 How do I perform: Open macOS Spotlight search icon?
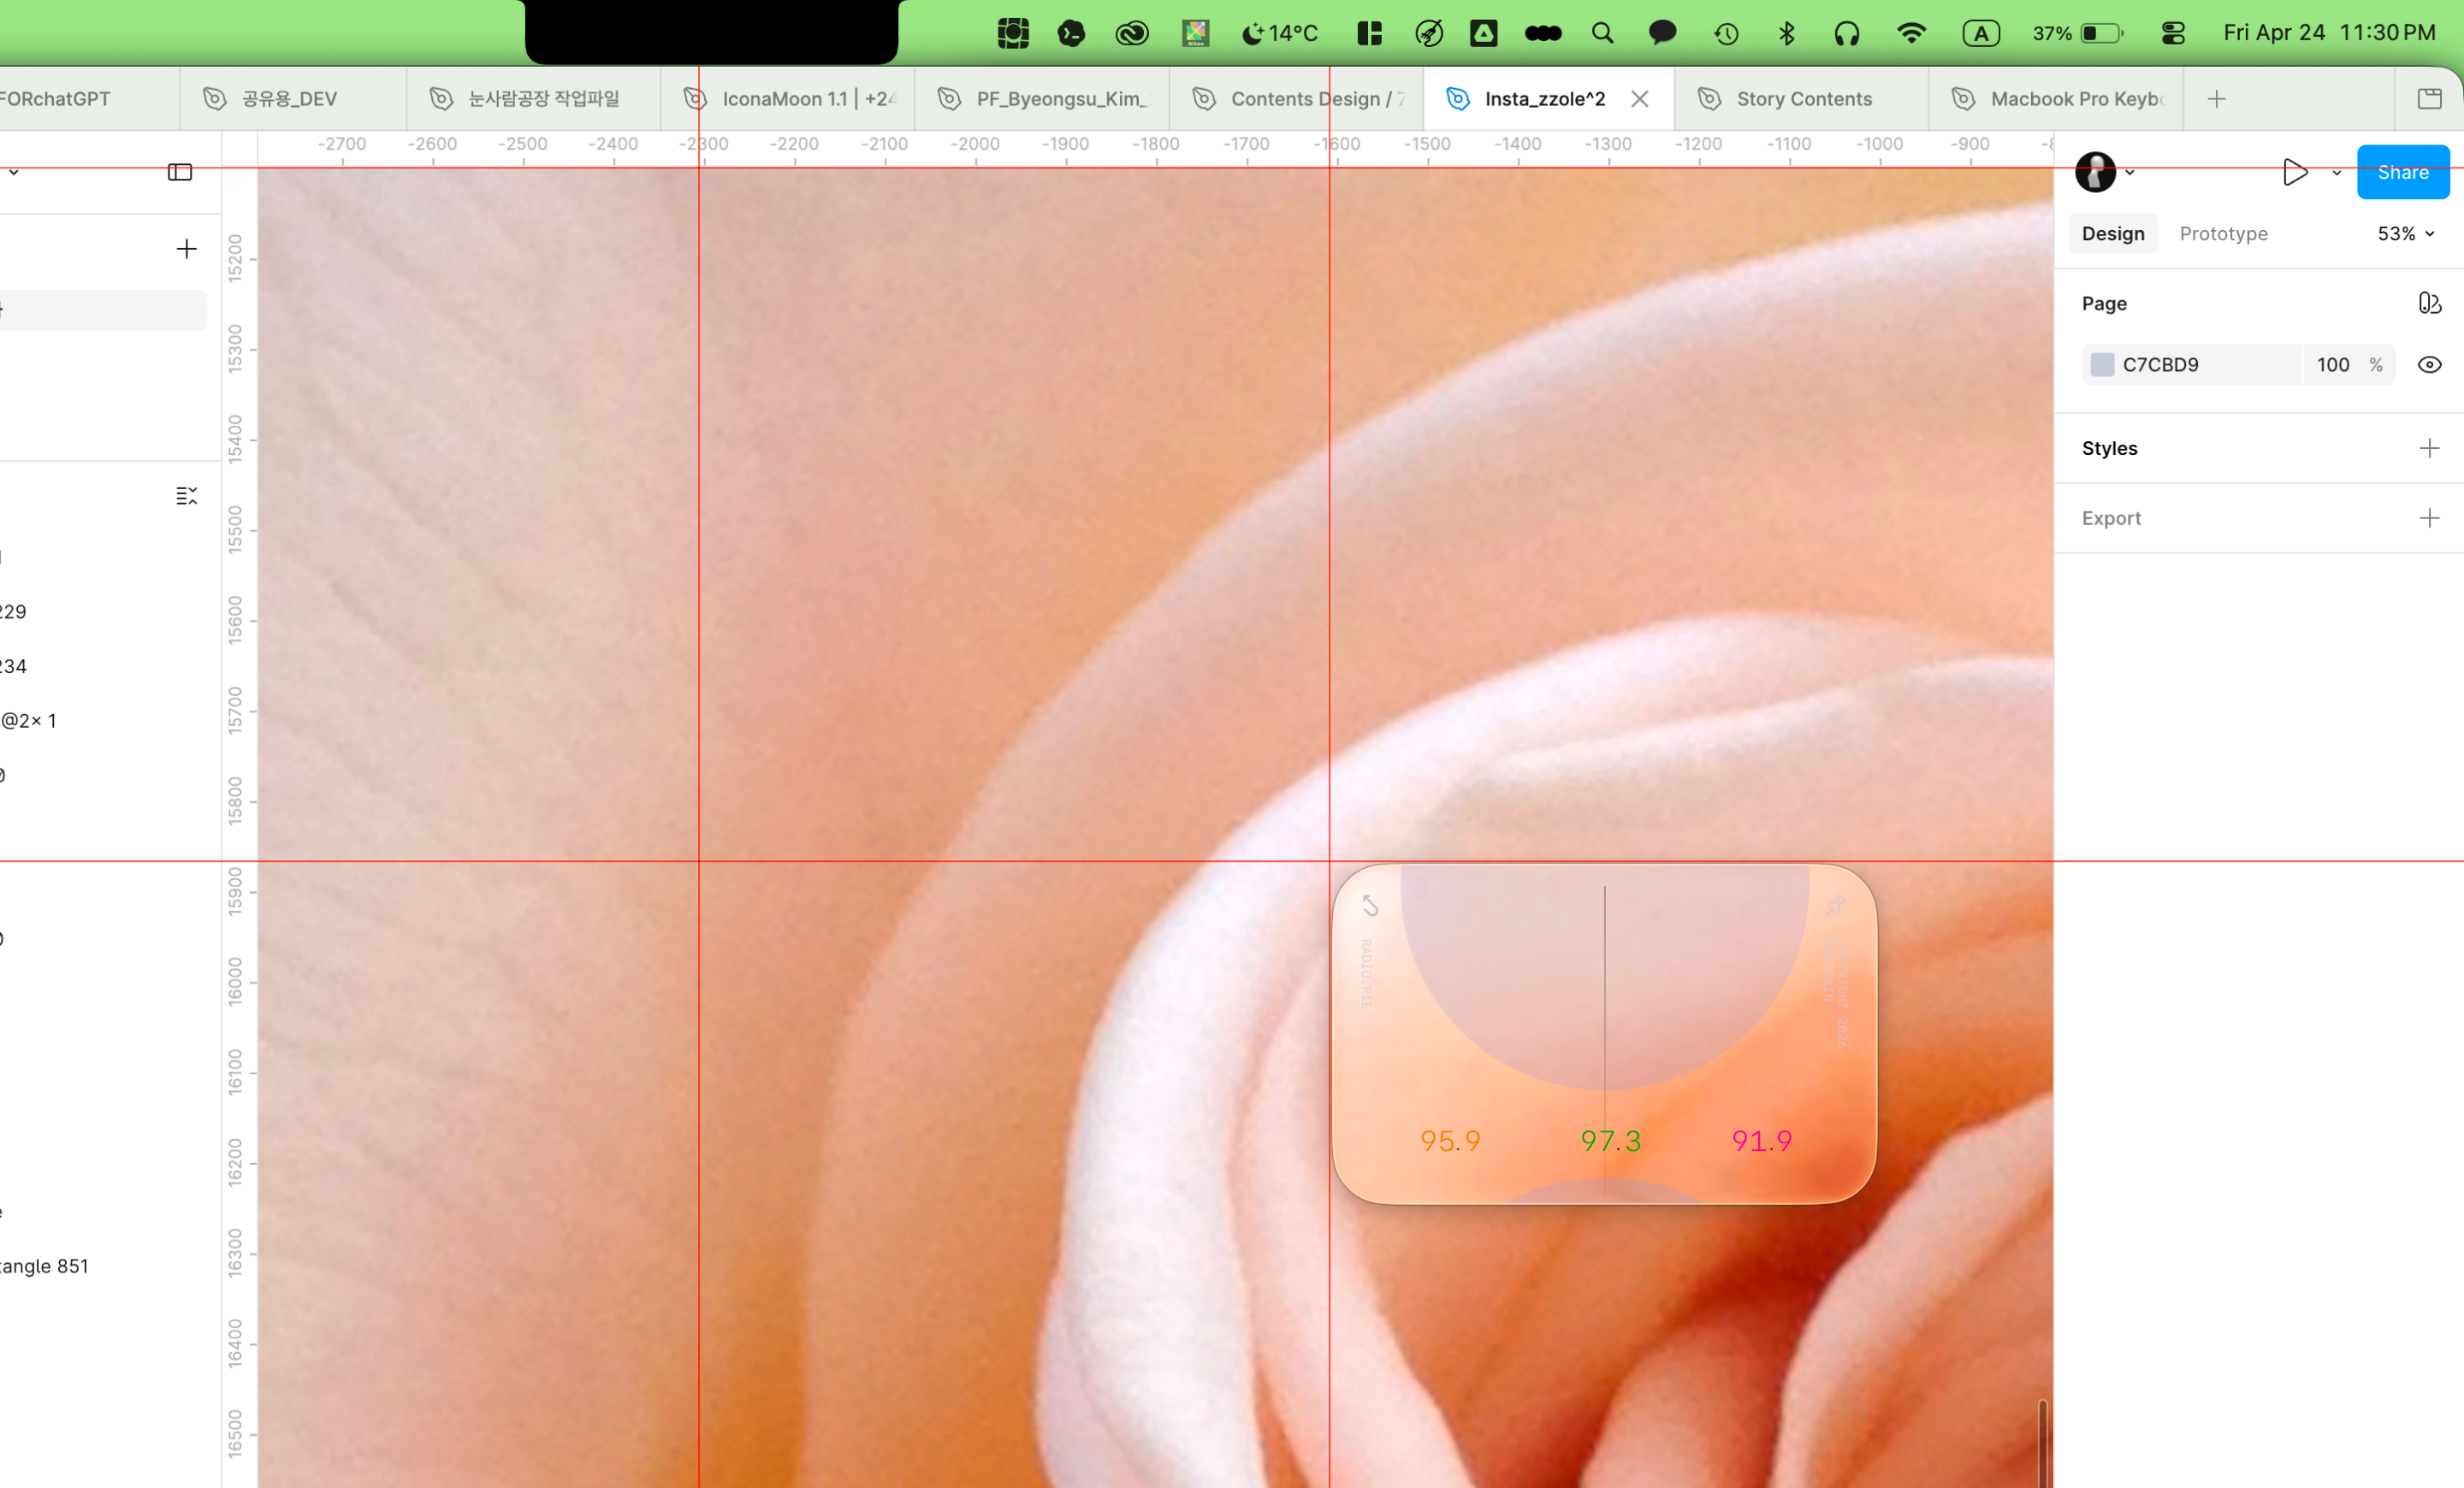pyautogui.click(x=1602, y=33)
